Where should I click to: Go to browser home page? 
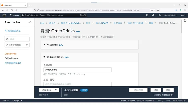point(16,10)
